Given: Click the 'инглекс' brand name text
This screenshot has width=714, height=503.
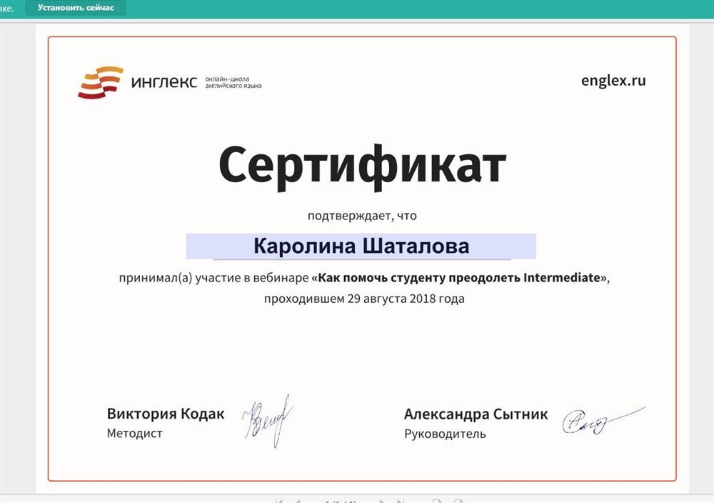Looking at the screenshot, I should [164, 82].
